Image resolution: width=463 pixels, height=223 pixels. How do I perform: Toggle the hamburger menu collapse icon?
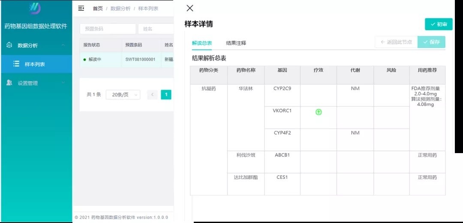(81, 8)
